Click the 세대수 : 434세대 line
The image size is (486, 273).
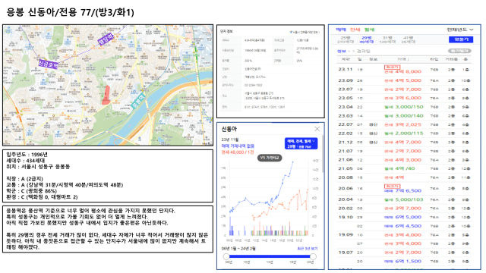click(25, 160)
